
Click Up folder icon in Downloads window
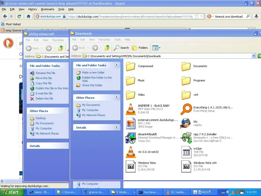tap(107, 48)
